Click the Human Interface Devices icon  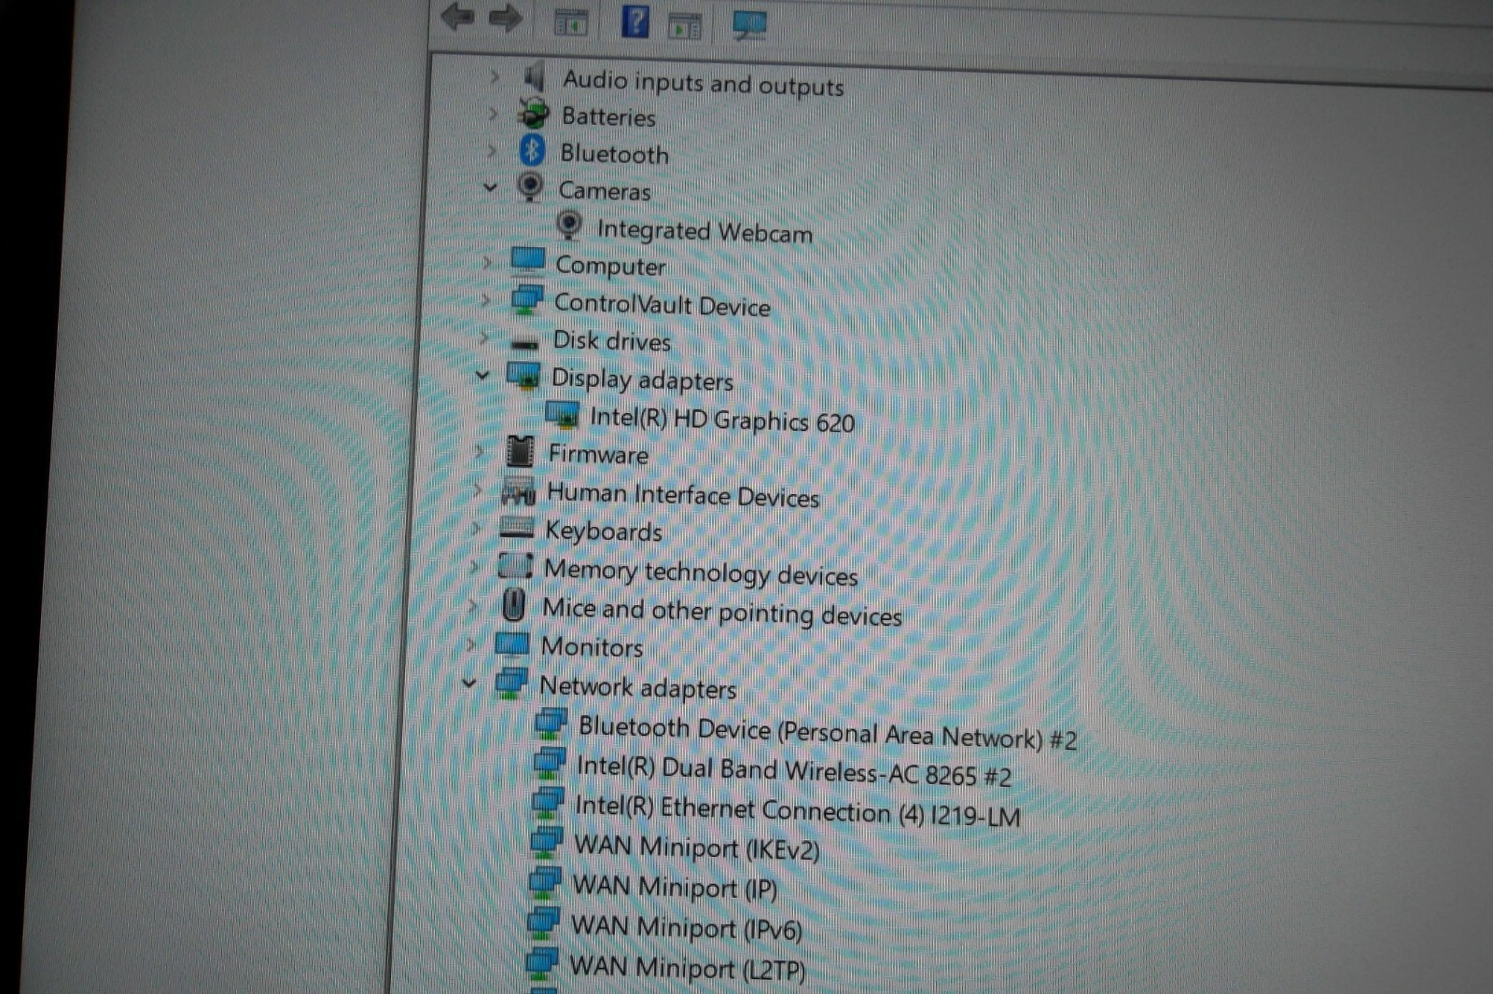[x=518, y=490]
